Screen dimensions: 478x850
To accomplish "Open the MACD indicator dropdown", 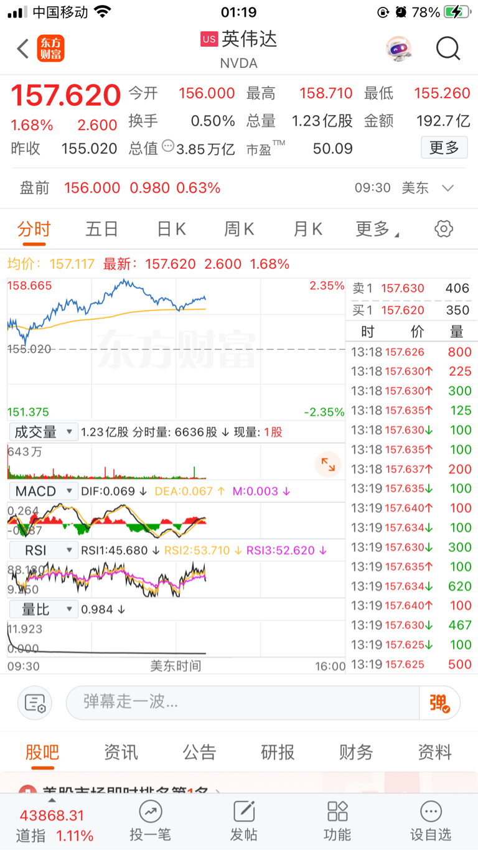I will click(43, 491).
